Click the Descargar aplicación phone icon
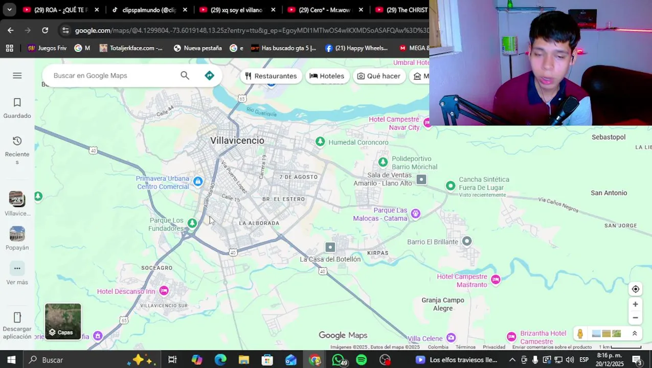Image resolution: width=652 pixels, height=368 pixels. pos(17,317)
